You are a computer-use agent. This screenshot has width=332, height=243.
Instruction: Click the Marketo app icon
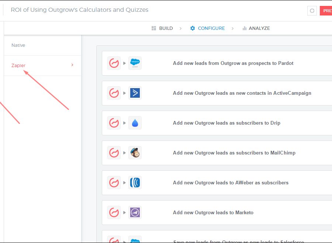(x=135, y=212)
